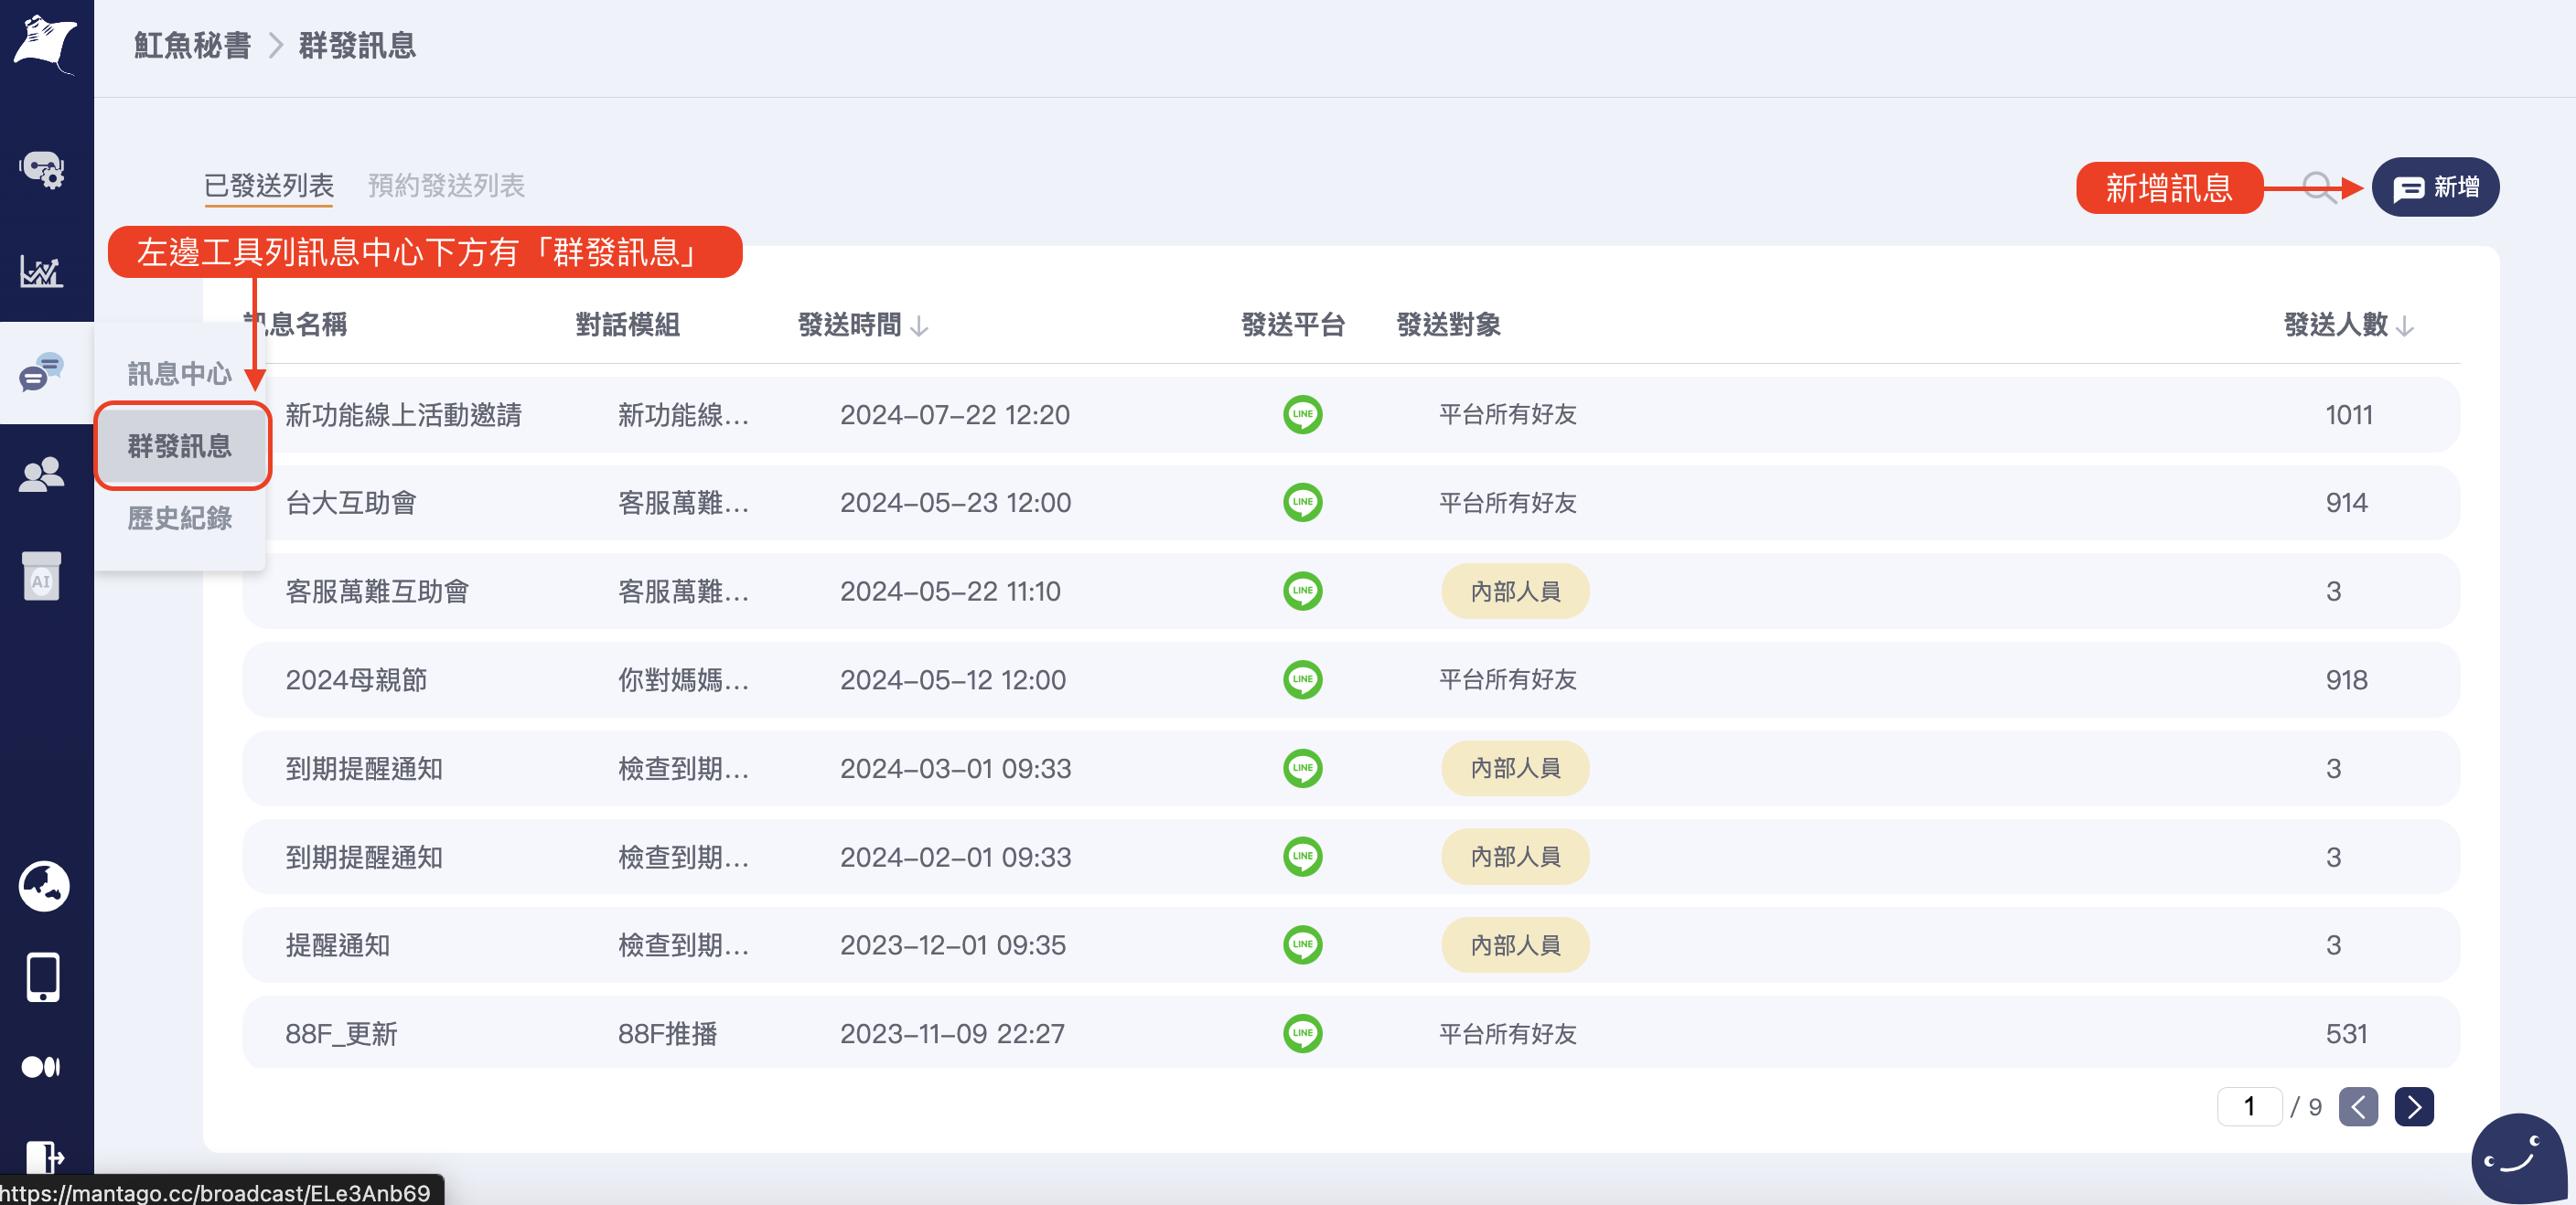Select 已發送列表 tab
2576x1205 pixels.
[x=268, y=186]
